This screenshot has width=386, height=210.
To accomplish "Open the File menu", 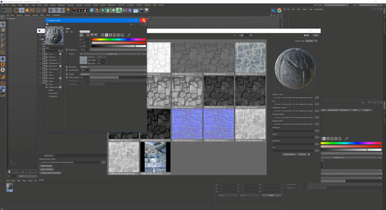I will click(x=2, y=5).
